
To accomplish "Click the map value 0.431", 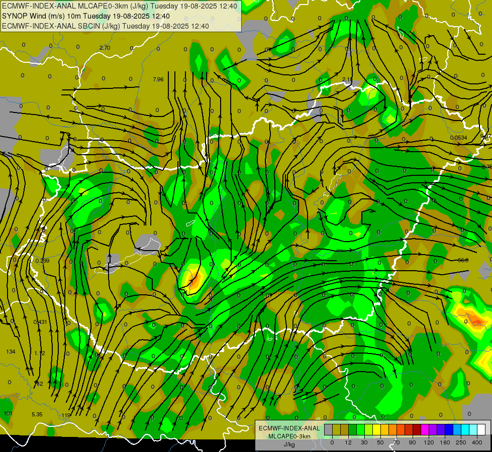I will coord(40,322).
